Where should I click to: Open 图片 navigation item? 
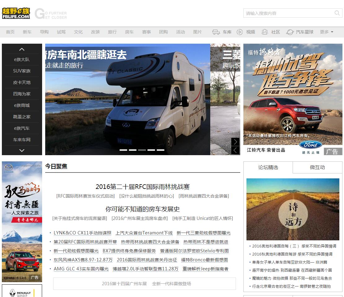pyautogui.click(x=198, y=32)
